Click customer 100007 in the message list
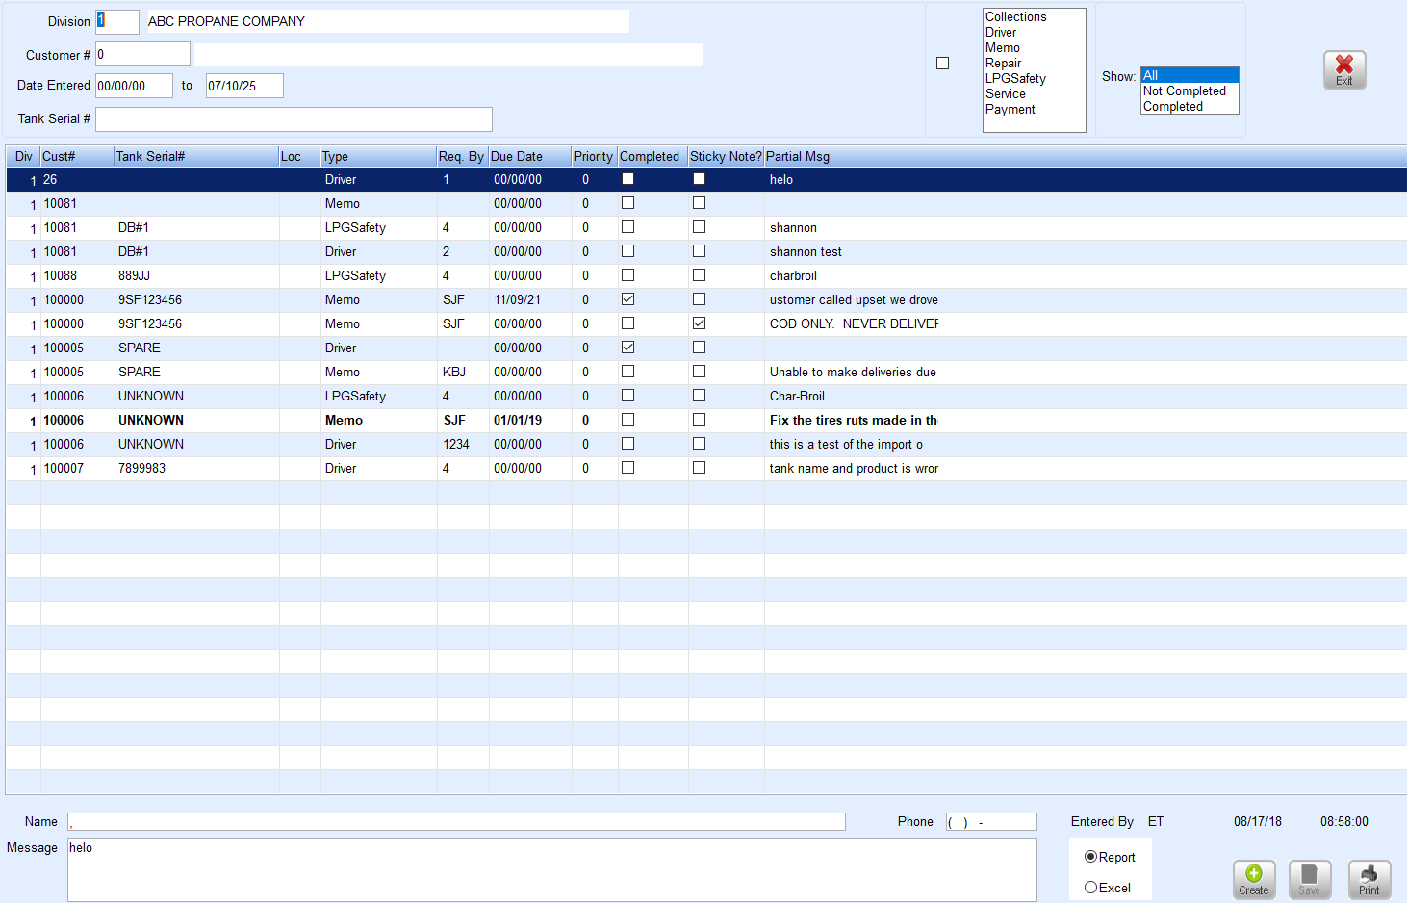Screen dimensions: 1407x903 [x=64, y=468]
